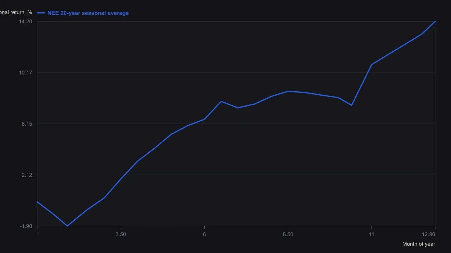Click the Month of year axis title

click(419, 244)
